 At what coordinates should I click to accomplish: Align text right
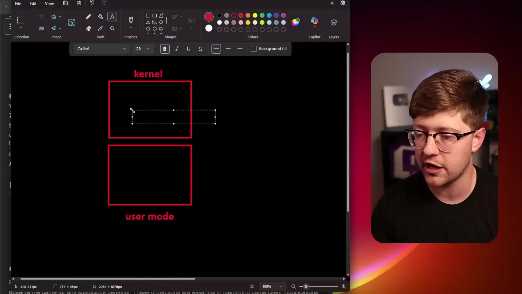[240, 49]
